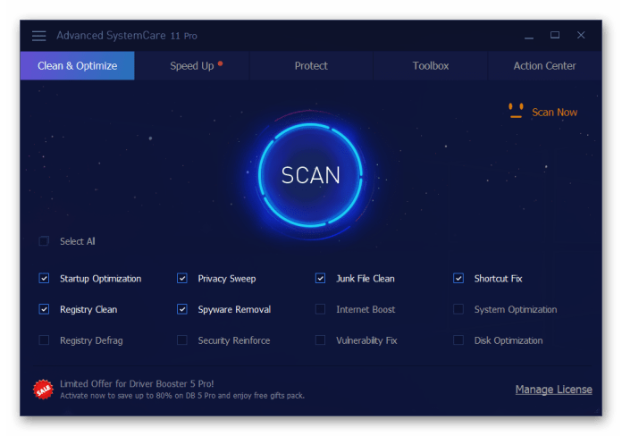Viewport: 622px width, 436px height.
Task: Open the Manage License link
Action: point(554,390)
